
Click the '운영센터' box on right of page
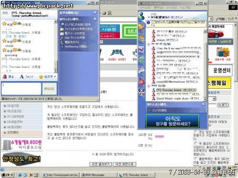[221, 70]
